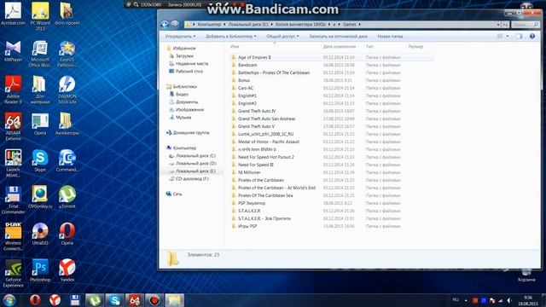Select the Photoshop desktop icon
546x307 pixels.
click(x=40, y=270)
